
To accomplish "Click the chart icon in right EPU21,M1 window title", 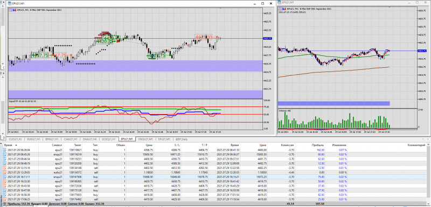I will click(x=280, y=3).
